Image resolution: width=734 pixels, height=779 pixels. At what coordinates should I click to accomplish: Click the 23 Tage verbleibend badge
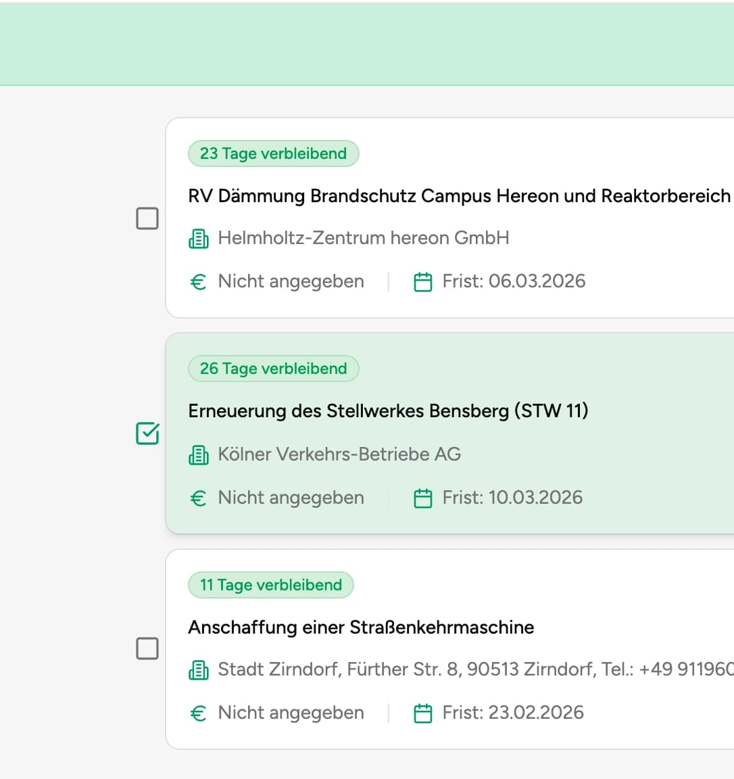(x=274, y=154)
